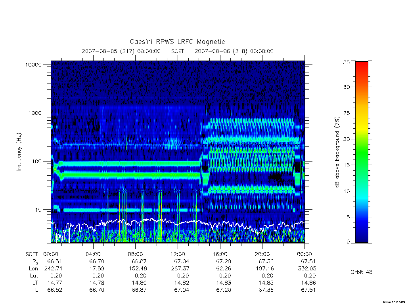Screen dimensions: 406x304
Task: Click the red top of the colorbar
Action: point(362,65)
